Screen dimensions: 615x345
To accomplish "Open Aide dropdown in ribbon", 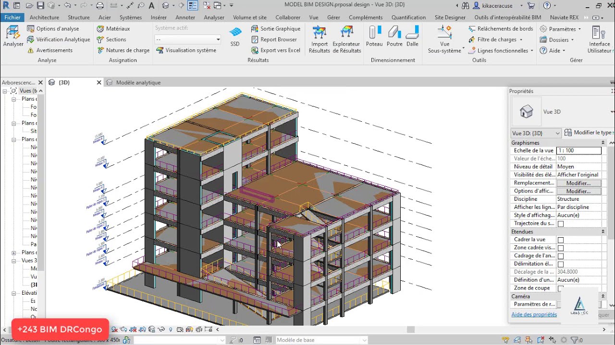I will coord(553,50).
